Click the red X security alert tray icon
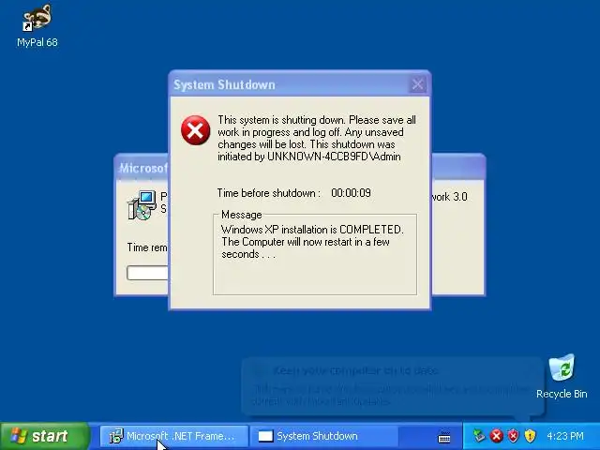The image size is (600, 450). click(x=496, y=436)
